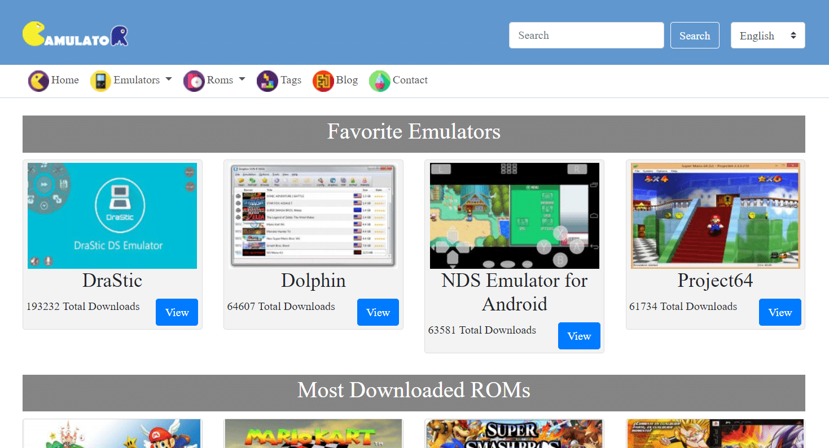Click the Project64 title text

click(716, 281)
